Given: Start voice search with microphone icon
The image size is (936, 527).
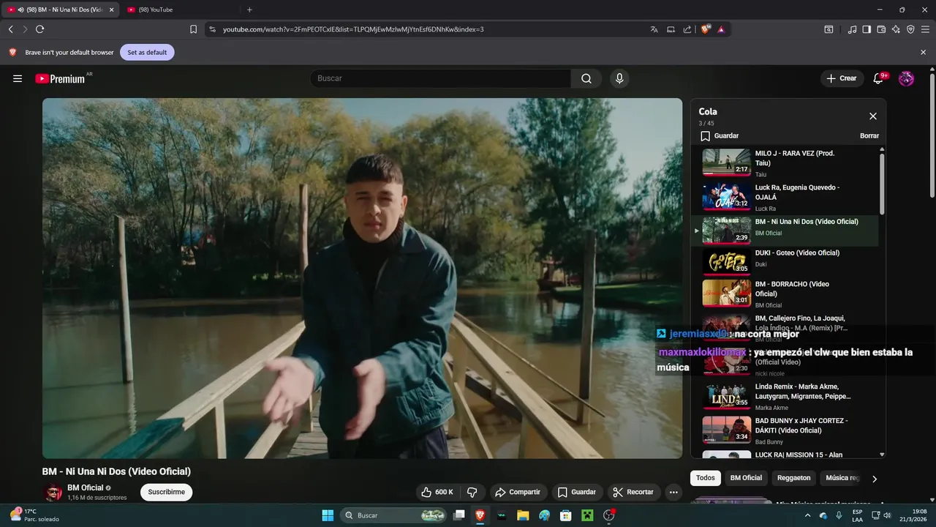Looking at the screenshot, I should 619,78.
